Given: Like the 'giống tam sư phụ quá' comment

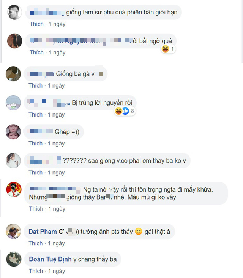Looking at the screenshot, I should coord(36,24).
